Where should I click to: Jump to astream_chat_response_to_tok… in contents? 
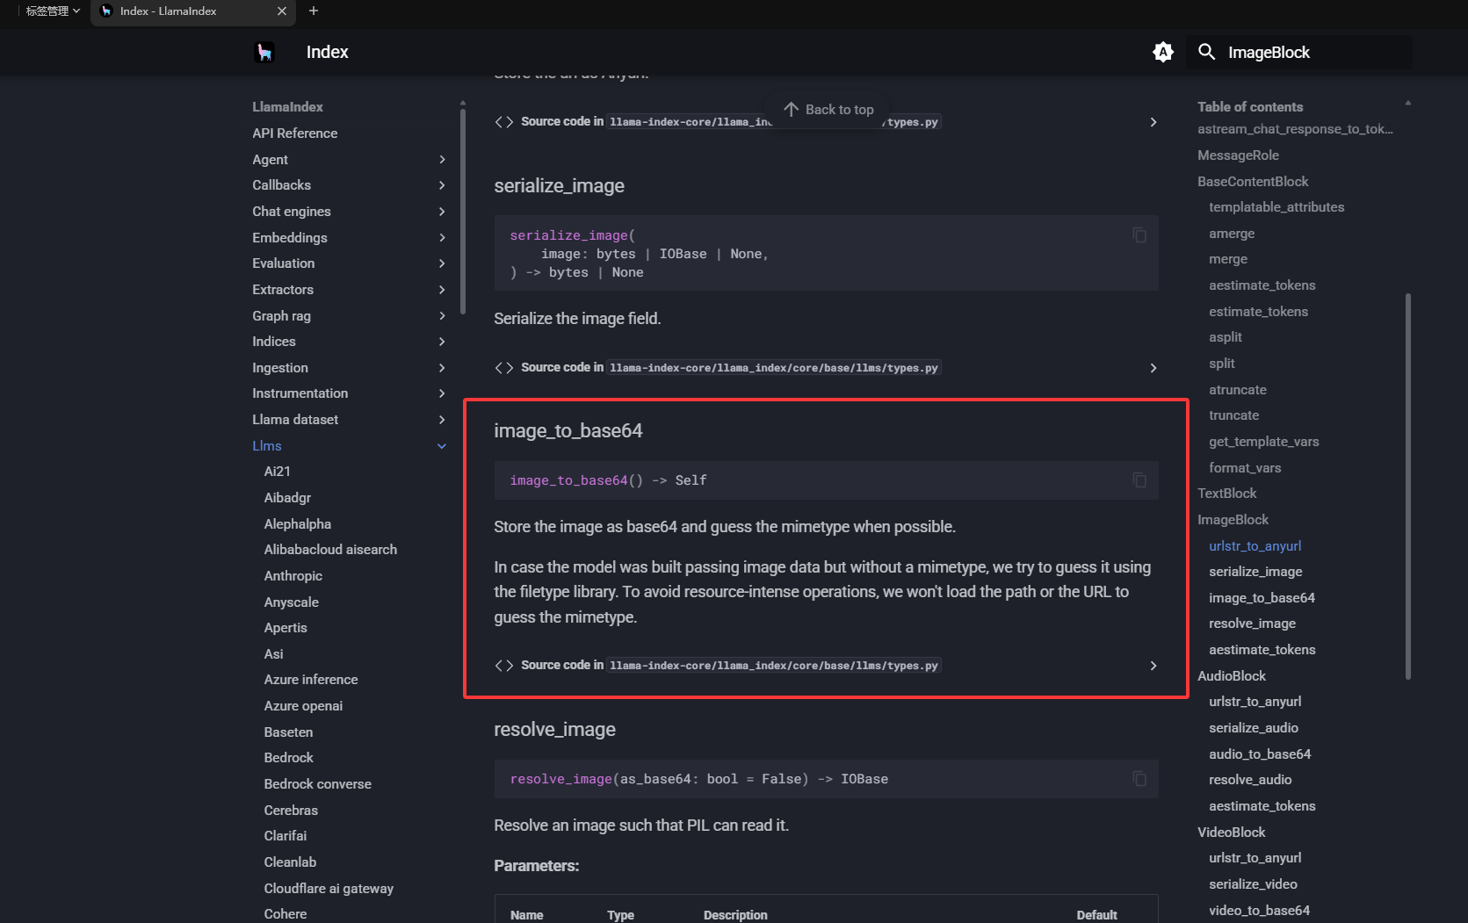coord(1296,129)
